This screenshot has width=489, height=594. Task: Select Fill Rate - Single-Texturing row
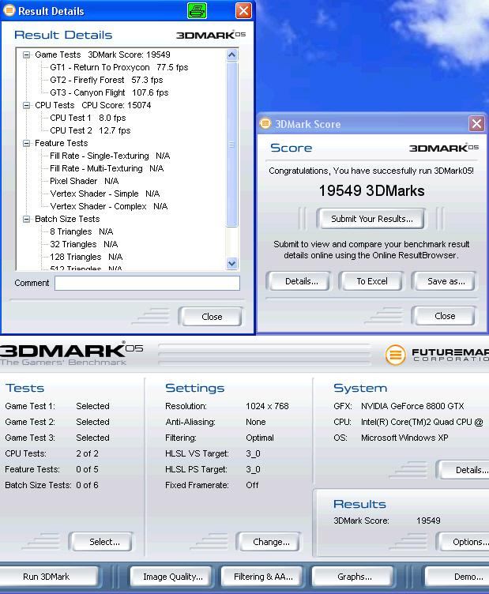110,156
